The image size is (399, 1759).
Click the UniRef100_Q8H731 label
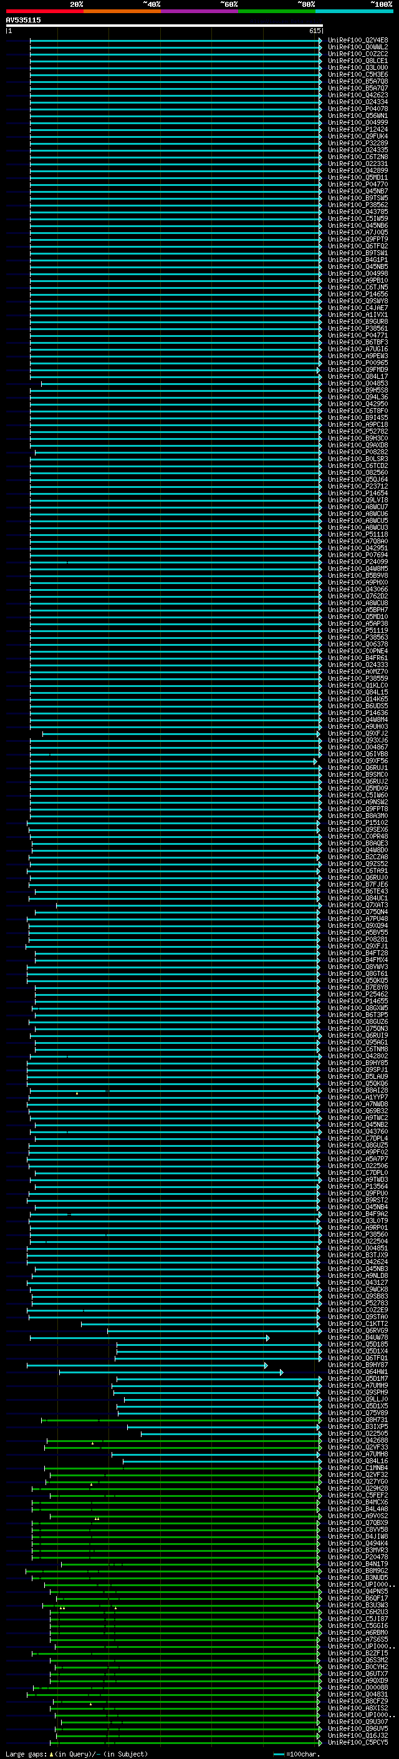click(x=358, y=1420)
